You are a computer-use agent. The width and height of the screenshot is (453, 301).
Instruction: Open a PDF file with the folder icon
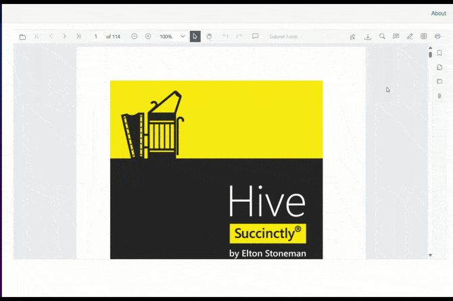tap(22, 37)
